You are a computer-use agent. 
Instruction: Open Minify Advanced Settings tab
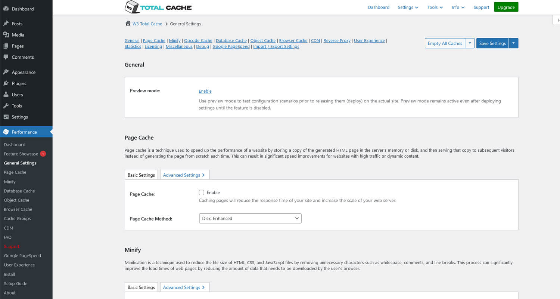click(184, 287)
